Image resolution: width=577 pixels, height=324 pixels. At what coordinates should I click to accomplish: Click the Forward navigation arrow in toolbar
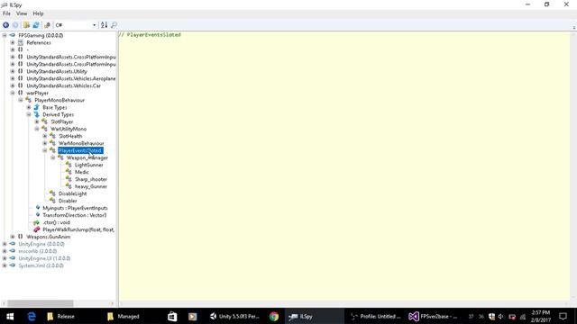[x=15, y=25]
